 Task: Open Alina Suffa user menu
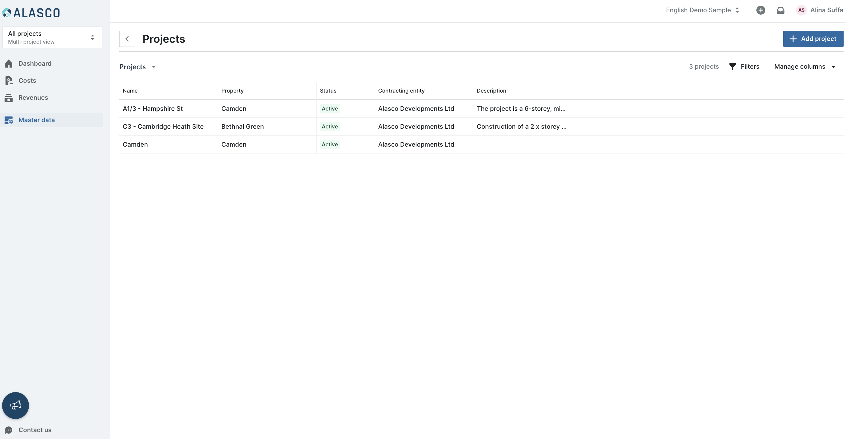click(826, 10)
